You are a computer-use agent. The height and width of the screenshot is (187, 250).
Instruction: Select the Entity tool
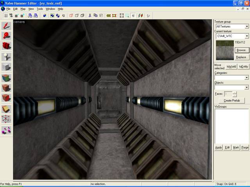[6, 56]
